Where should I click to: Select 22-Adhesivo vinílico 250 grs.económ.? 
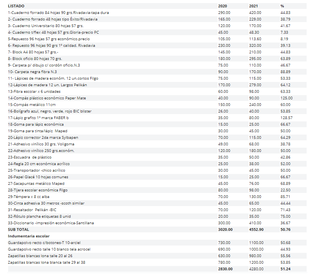157,151
